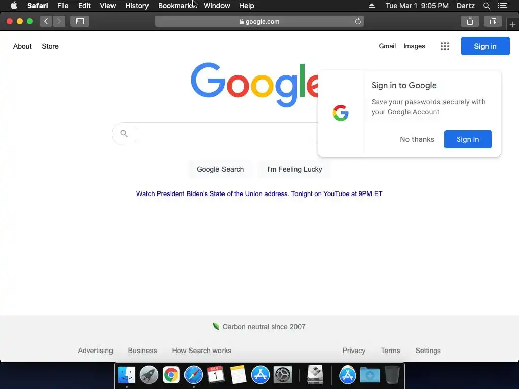Open the Google apps grid
Image resolution: width=519 pixels, height=389 pixels.
(445, 46)
